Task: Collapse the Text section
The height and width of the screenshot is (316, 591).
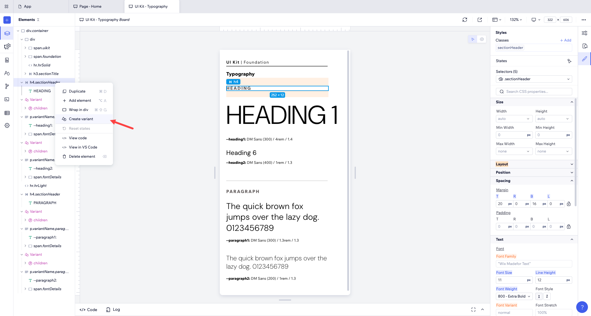Action: [x=572, y=239]
